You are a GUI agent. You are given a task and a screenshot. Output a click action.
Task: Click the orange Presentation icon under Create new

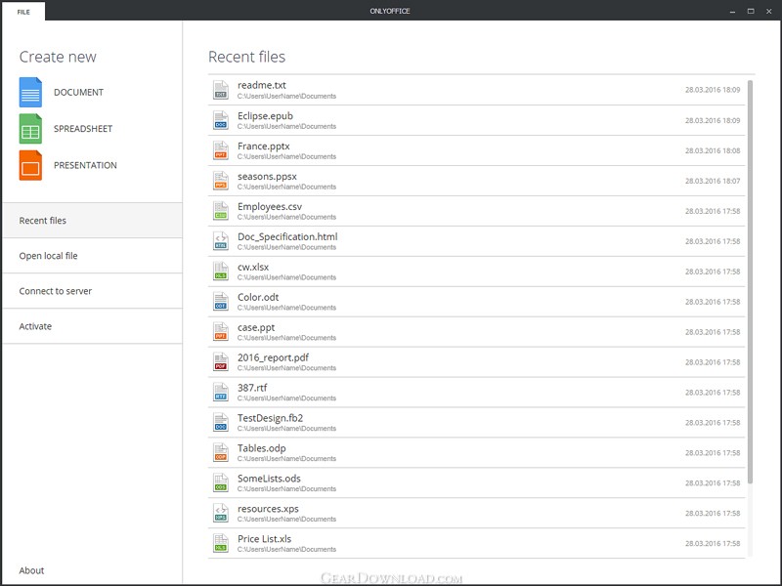click(x=30, y=165)
